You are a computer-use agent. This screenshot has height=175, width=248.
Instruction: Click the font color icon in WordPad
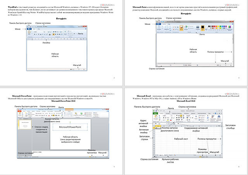pyautogui.click(x=50, y=35)
